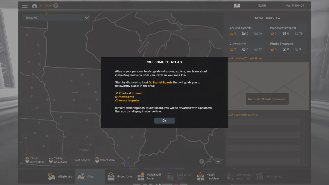Click Photo Trophies in the dialog list
This screenshot has width=329, height=185.
coord(127,101)
